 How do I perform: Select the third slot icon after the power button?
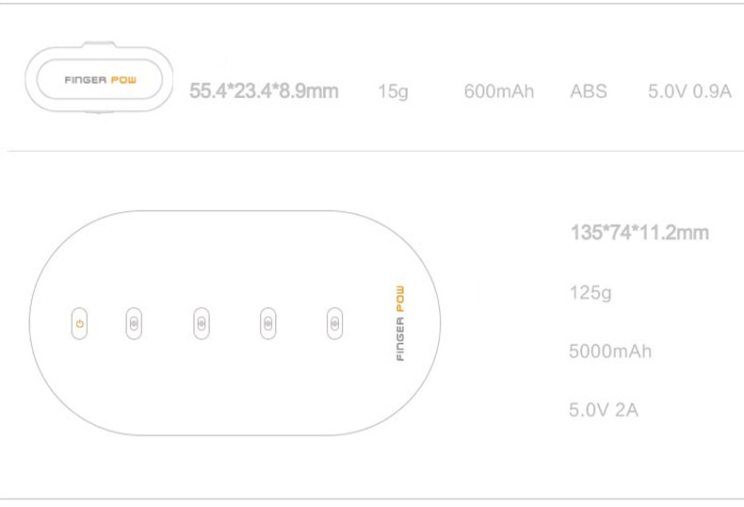click(267, 323)
